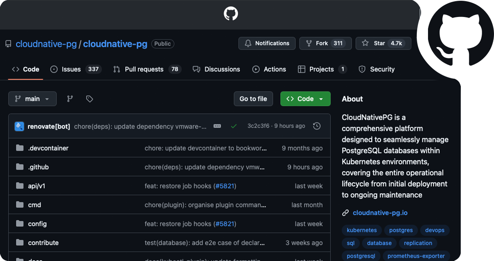494x261 pixels.
Task: Switch to the Issues tab
Action: point(76,69)
